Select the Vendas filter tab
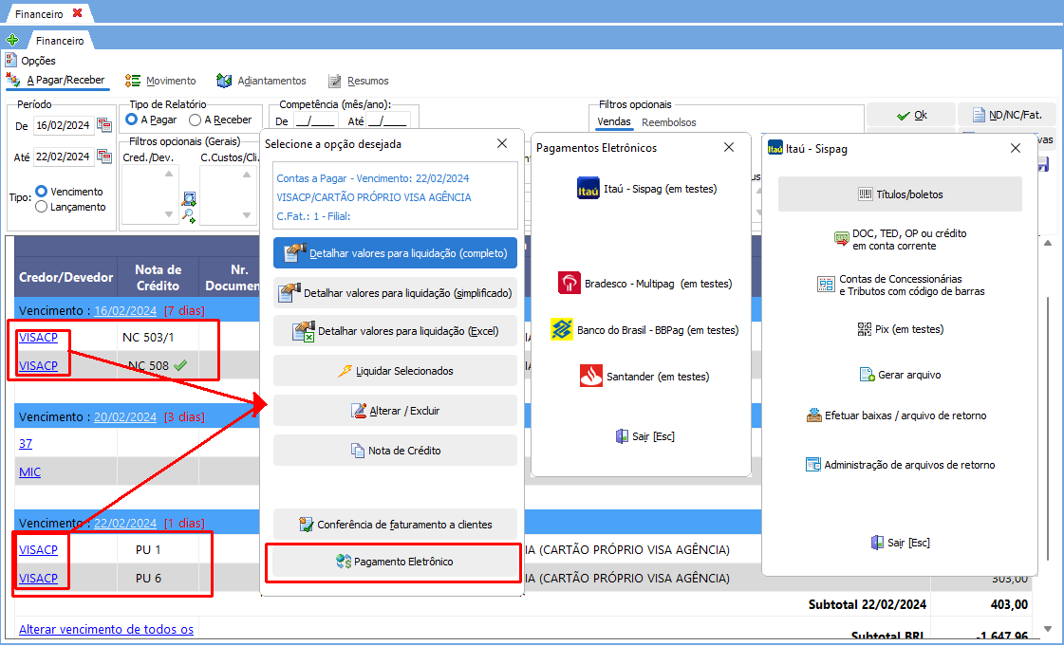This screenshot has width=1064, height=646. pos(614,122)
